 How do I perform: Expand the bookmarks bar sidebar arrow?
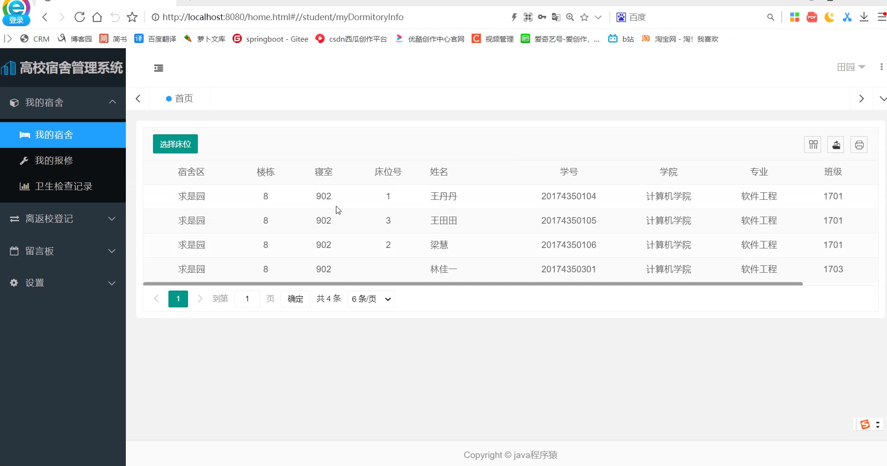[x=8, y=39]
